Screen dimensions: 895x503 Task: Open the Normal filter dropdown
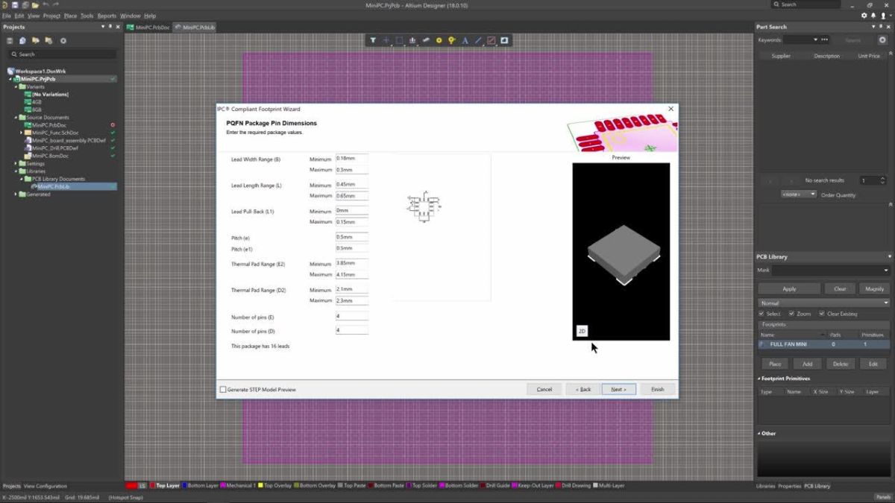(x=886, y=302)
